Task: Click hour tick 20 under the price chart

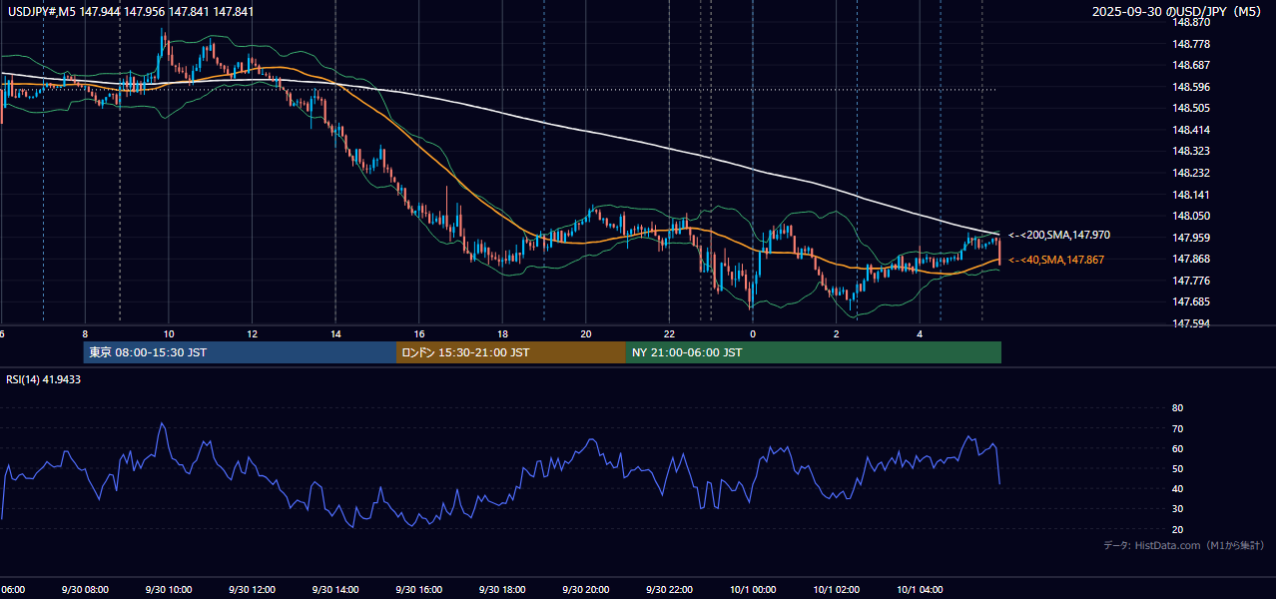Action: click(x=586, y=333)
